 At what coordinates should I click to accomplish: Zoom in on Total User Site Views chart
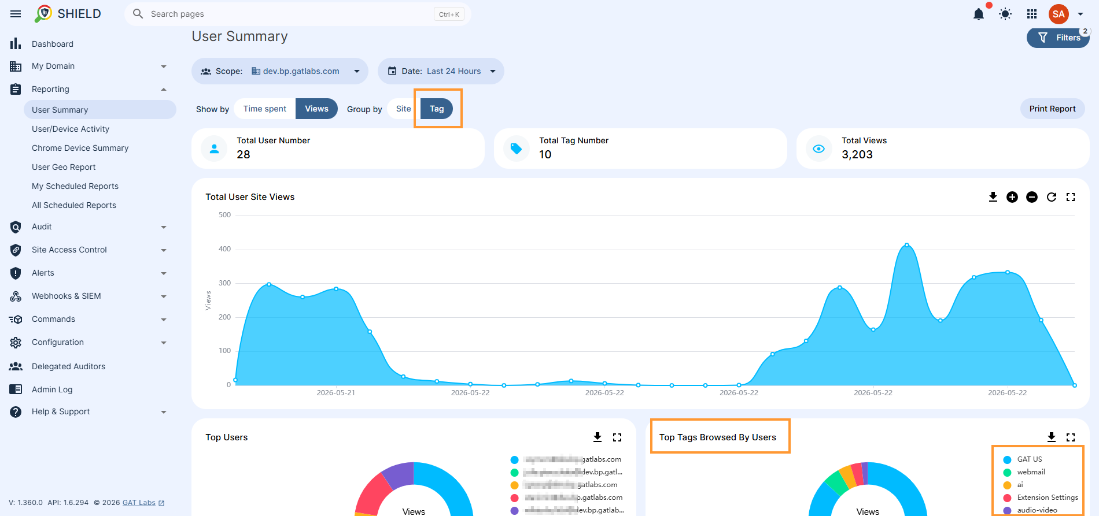click(1012, 197)
